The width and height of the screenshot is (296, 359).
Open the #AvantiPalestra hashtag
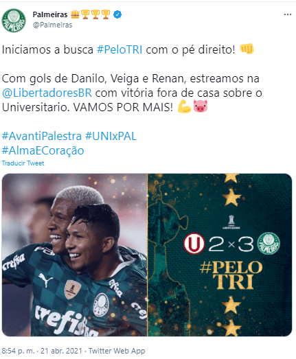tap(42, 136)
